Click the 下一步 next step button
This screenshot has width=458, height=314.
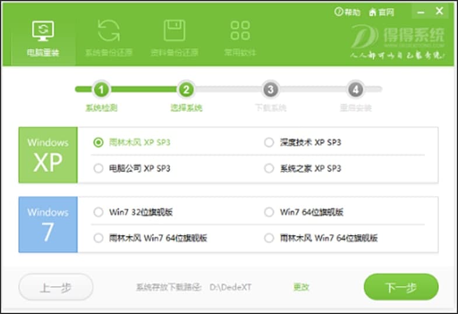click(401, 287)
